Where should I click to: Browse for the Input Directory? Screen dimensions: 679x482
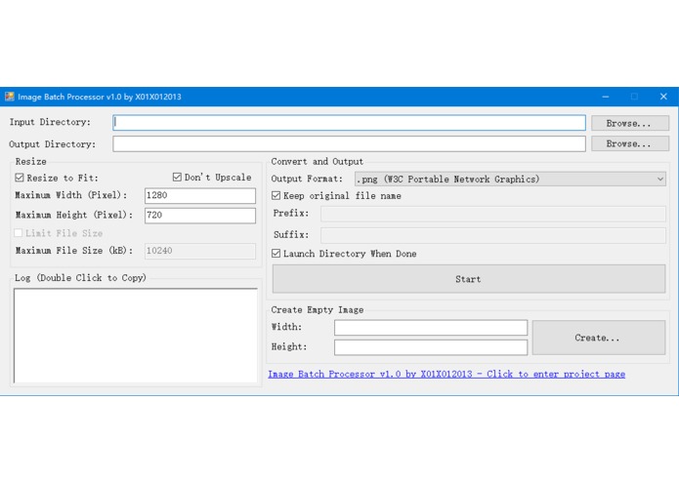(629, 123)
